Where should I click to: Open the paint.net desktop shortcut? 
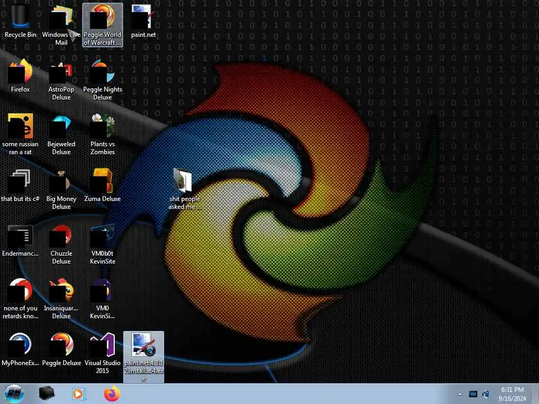143,21
